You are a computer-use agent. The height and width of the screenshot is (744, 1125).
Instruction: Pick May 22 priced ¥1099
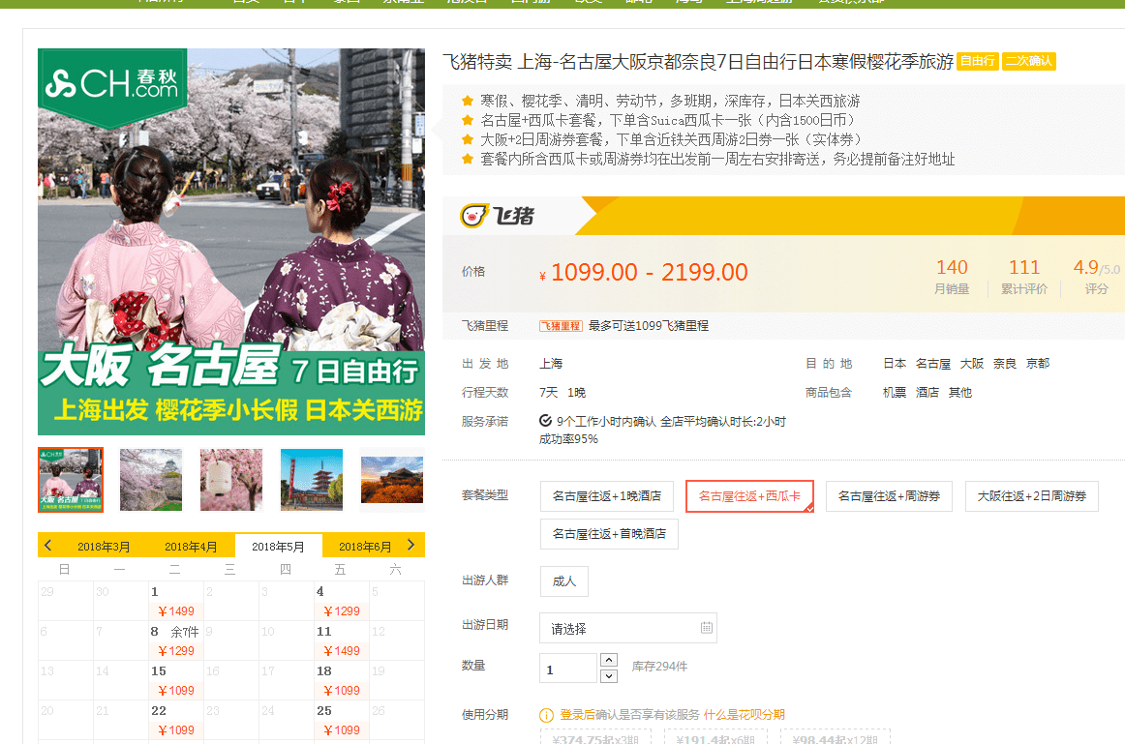coord(176,720)
